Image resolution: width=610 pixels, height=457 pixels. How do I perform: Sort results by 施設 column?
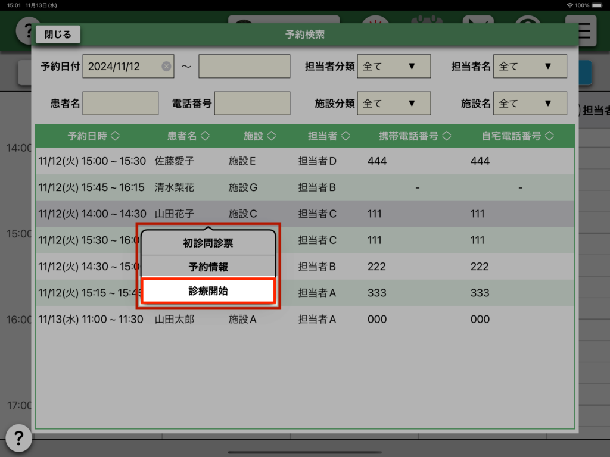coord(260,136)
